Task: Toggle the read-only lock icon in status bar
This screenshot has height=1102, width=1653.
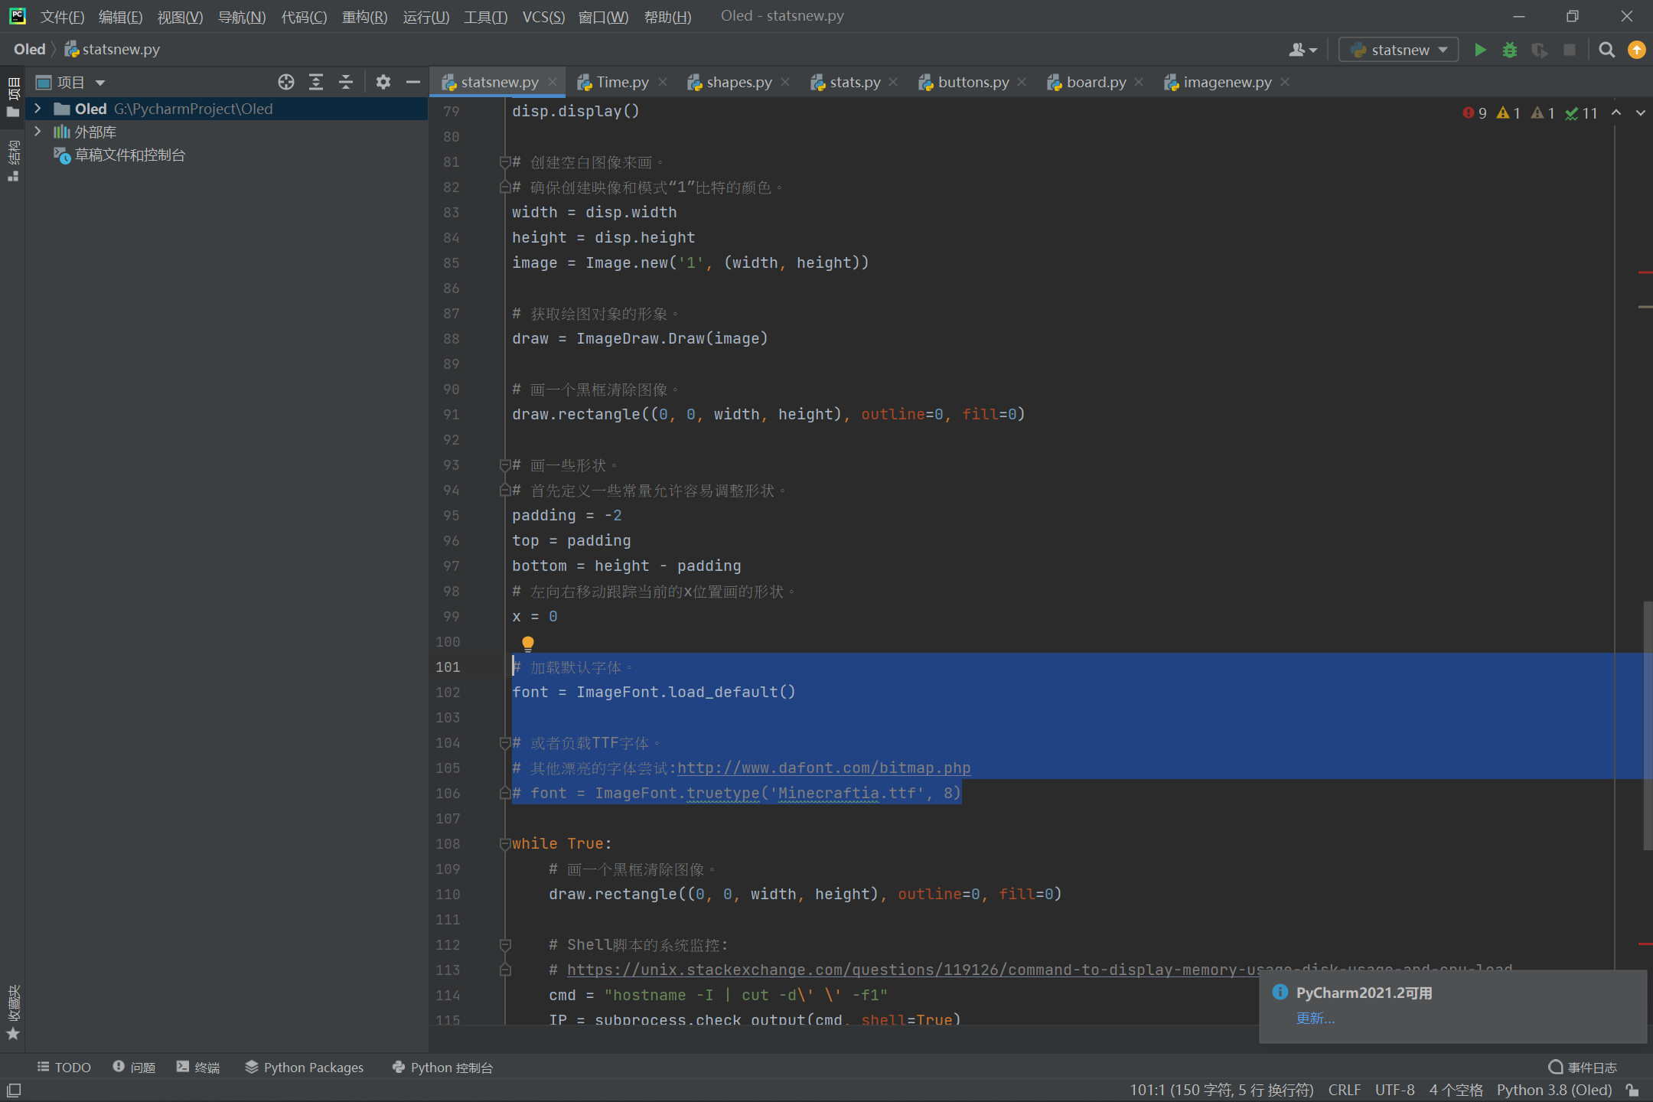Action: (1633, 1090)
